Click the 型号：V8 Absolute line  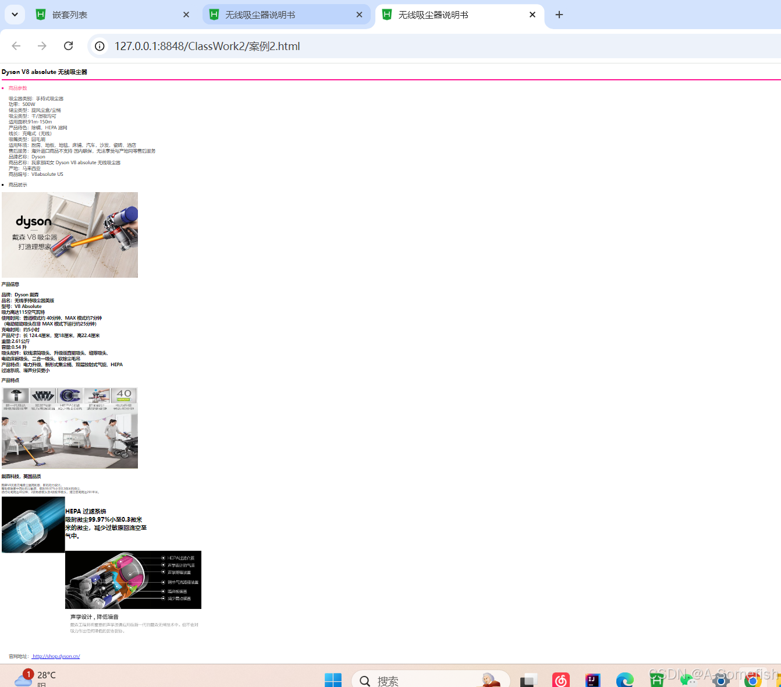click(x=22, y=306)
